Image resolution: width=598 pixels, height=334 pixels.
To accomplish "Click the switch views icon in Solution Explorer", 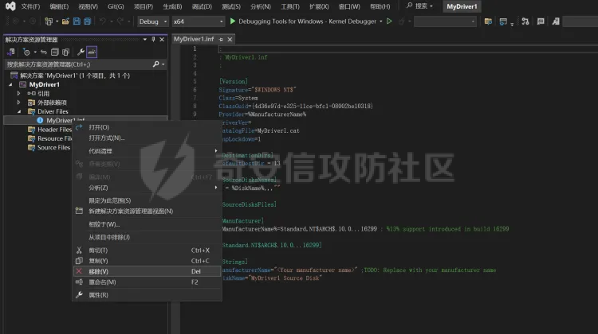I will (11, 52).
